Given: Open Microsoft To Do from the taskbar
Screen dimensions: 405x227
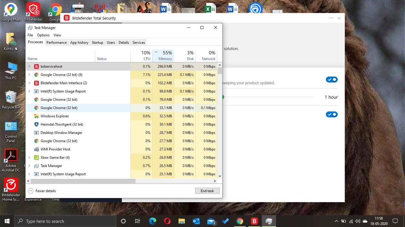Looking at the screenshot, I should 225,221.
